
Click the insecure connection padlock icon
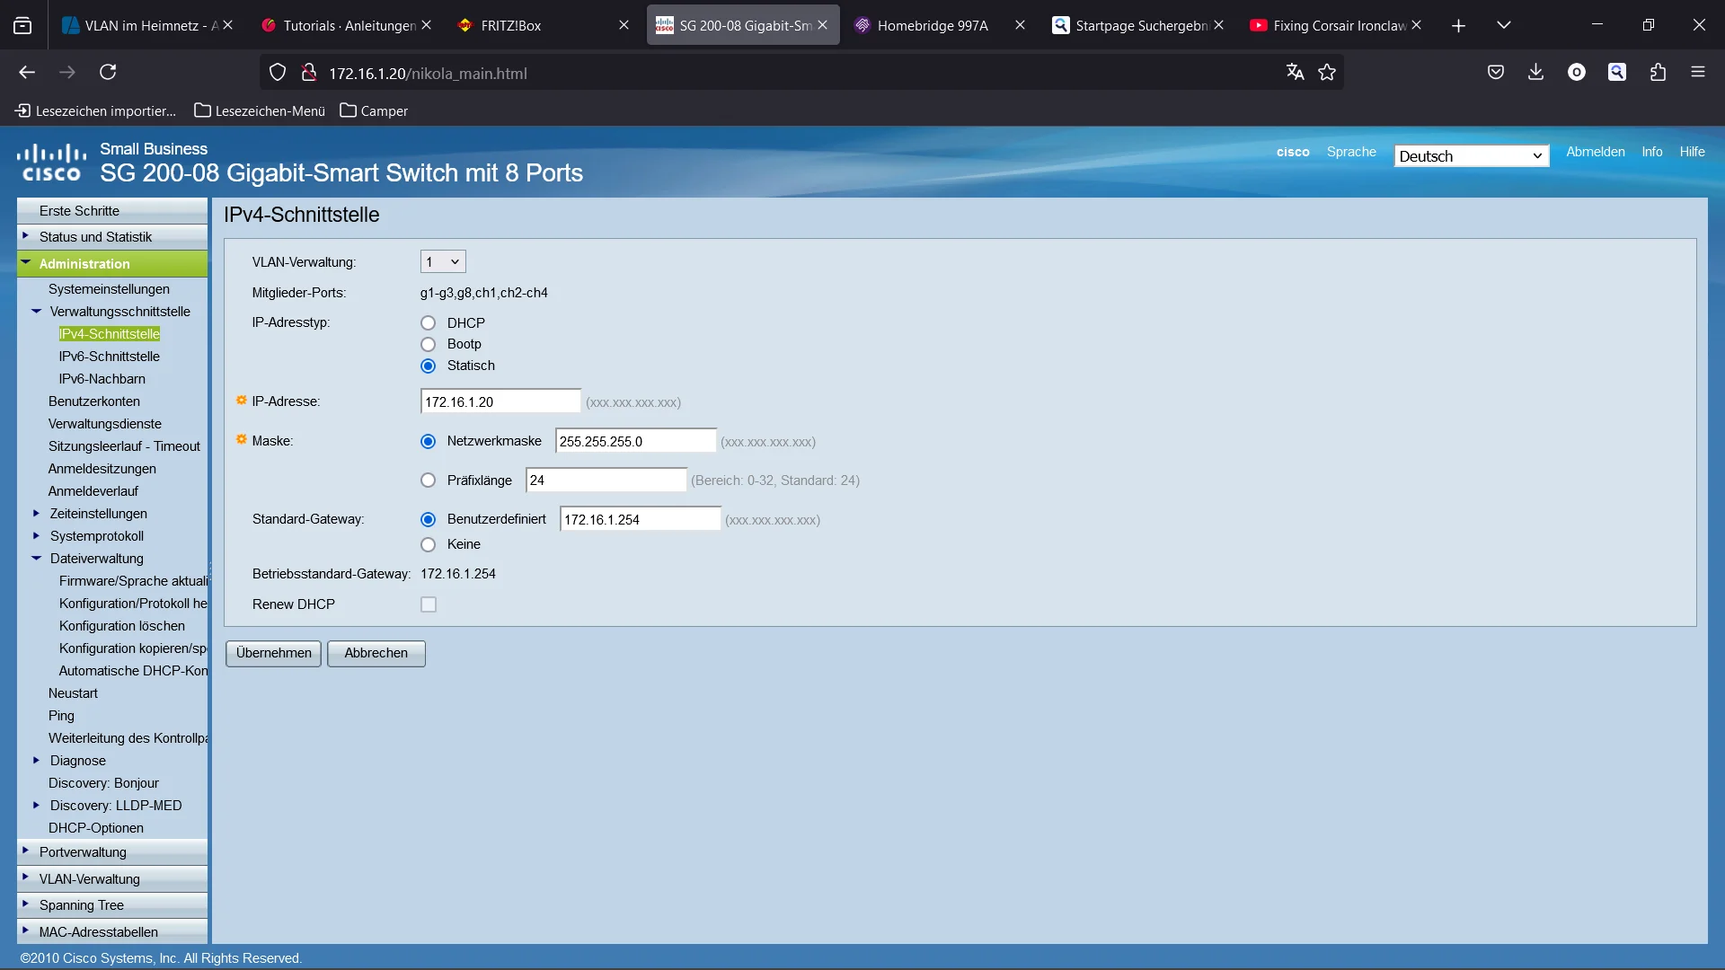pos(309,73)
